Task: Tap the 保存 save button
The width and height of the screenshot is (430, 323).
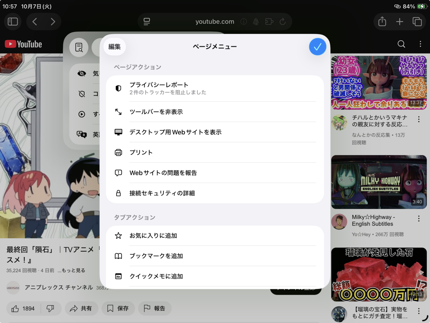Action: [118, 308]
